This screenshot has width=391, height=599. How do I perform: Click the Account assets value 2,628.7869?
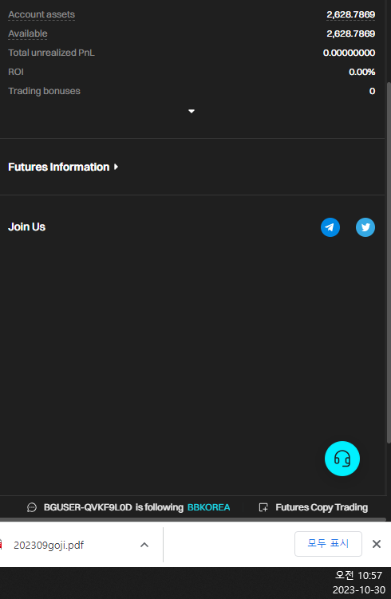pos(350,14)
